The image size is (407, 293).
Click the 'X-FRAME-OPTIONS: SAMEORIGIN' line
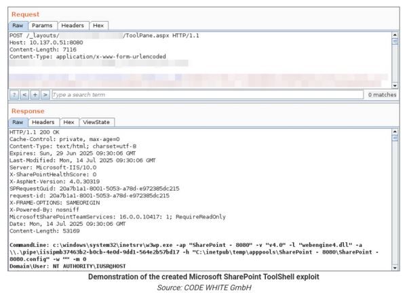pos(54,203)
